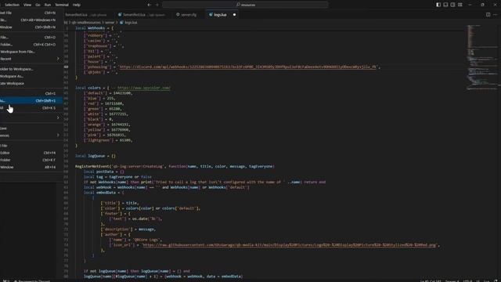Viewport: 501px width, 282px height.
Task: Choose Save (Ctrl+S) menu item
Action: click(x=31, y=93)
